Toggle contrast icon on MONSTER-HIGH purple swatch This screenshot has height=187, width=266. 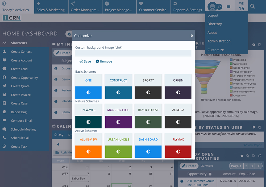click(118, 122)
